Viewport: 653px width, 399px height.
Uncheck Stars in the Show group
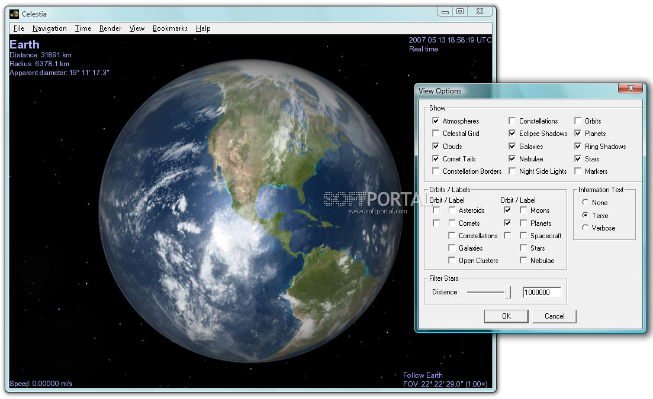[x=578, y=159]
